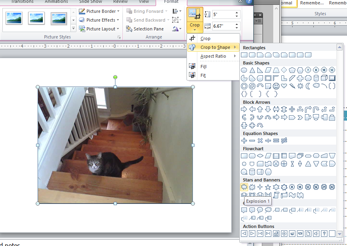Select the Can (cylinder) shape
The width and height of the screenshot is (347, 246).
click(x=316, y=78)
